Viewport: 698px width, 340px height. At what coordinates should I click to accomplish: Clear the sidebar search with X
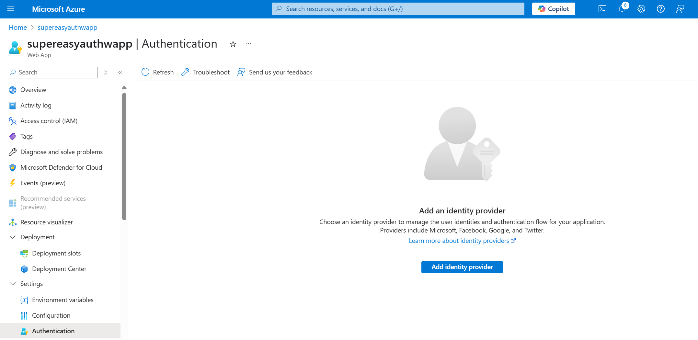tap(106, 73)
